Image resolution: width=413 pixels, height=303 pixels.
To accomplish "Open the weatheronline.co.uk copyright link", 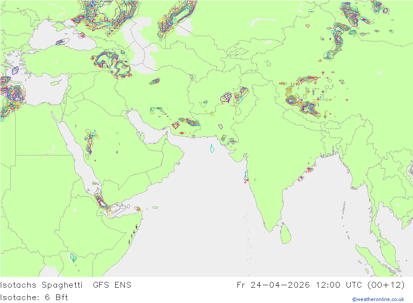I will [378, 299].
